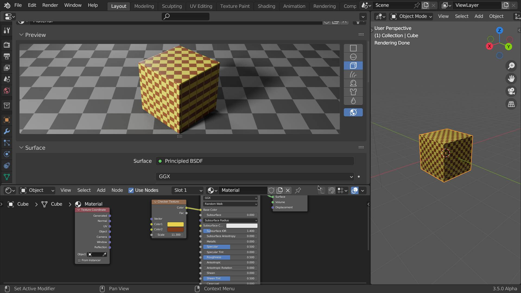Viewport: 521px width, 293px height.
Task: Collapse the Preview panel
Action: (x=21, y=35)
